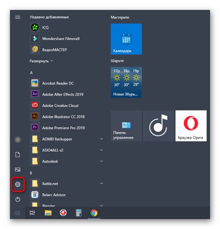Open the Pictures folder icon in sidebar
220x229 pixels.
click(18, 169)
